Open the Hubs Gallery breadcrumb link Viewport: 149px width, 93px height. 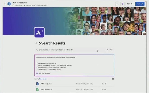tap(19, 5)
